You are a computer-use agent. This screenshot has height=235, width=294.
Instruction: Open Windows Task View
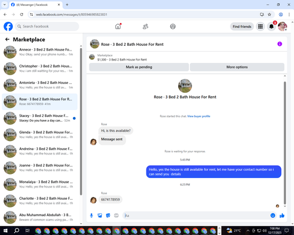coord(28,230)
